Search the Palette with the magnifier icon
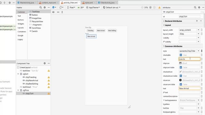Screen dimensions: 205x115 [41, 7]
